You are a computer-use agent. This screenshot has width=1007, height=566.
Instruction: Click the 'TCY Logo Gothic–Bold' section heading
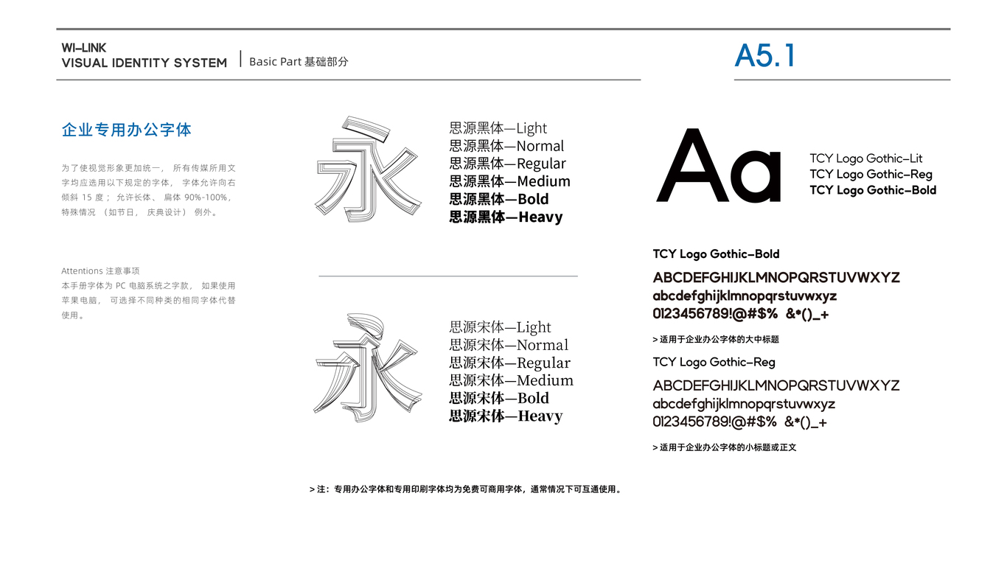tap(716, 254)
